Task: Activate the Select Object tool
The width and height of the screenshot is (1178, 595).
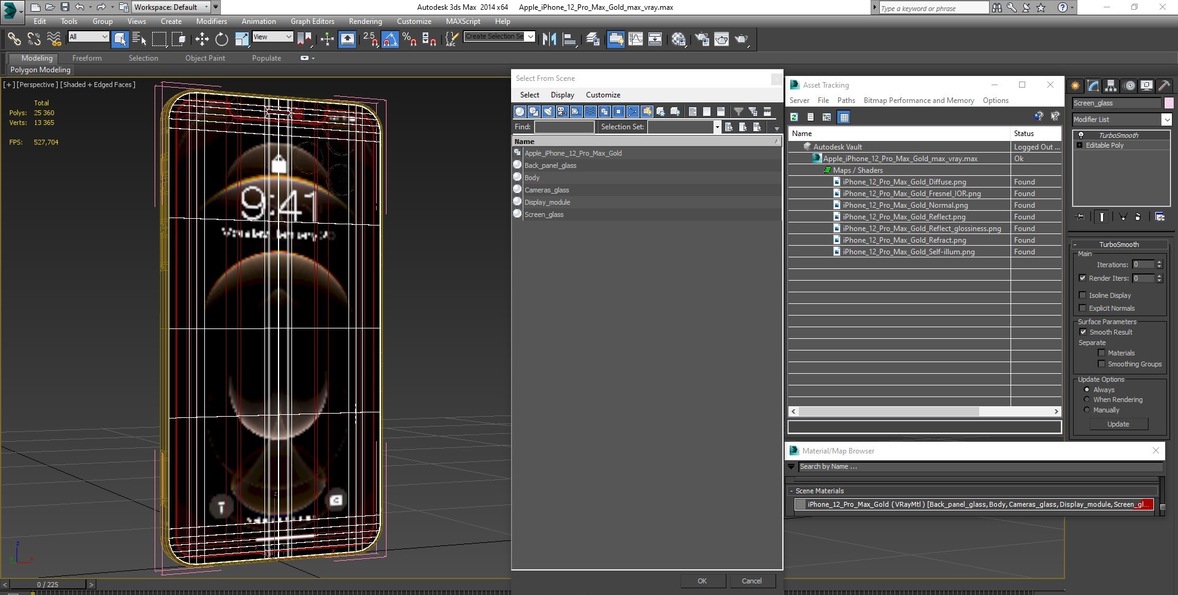Action: pos(120,39)
